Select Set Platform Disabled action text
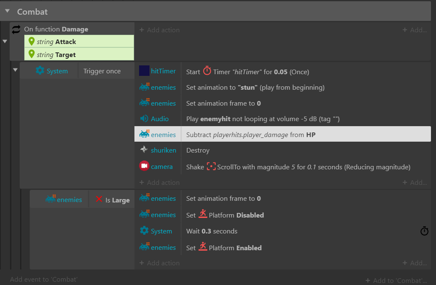436x285 pixels. (x=225, y=215)
